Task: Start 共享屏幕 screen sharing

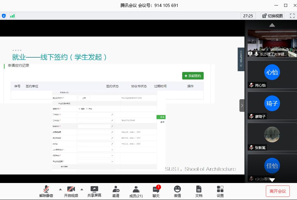Action: tap(94, 191)
